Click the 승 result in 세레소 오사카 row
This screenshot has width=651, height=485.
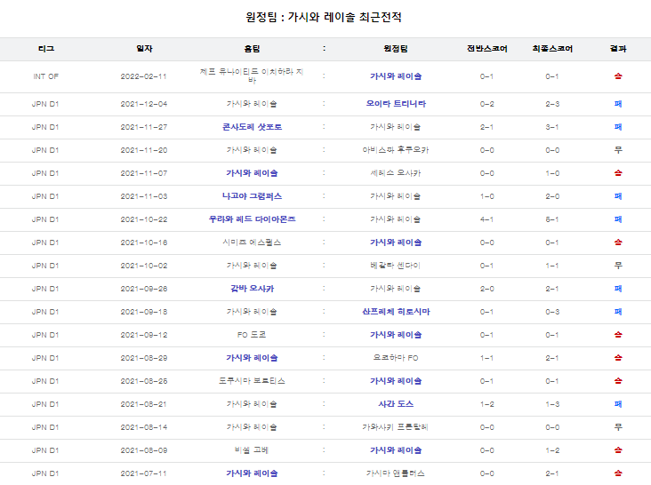pos(618,173)
